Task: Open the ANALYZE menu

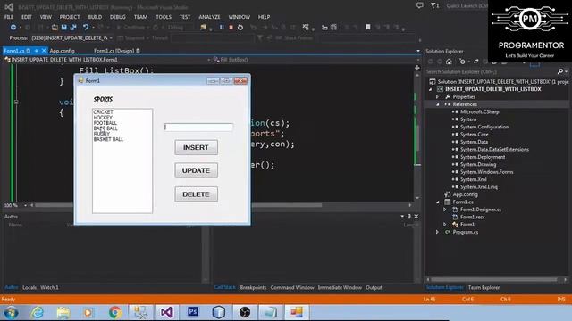Action: point(209,17)
